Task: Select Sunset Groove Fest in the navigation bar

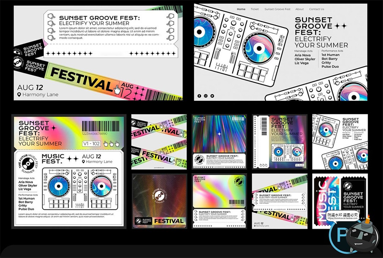Action: coord(277,9)
